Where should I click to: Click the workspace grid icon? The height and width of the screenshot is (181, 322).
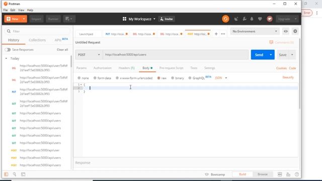pos(124,19)
